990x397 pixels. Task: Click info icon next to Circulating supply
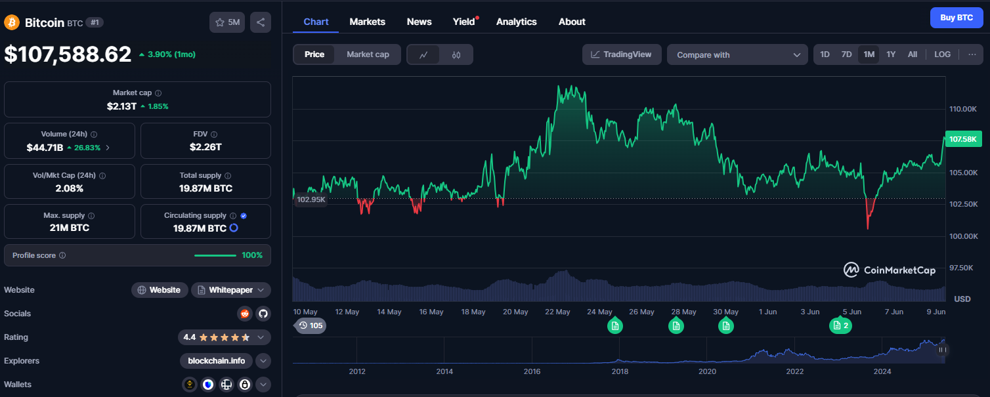point(232,215)
